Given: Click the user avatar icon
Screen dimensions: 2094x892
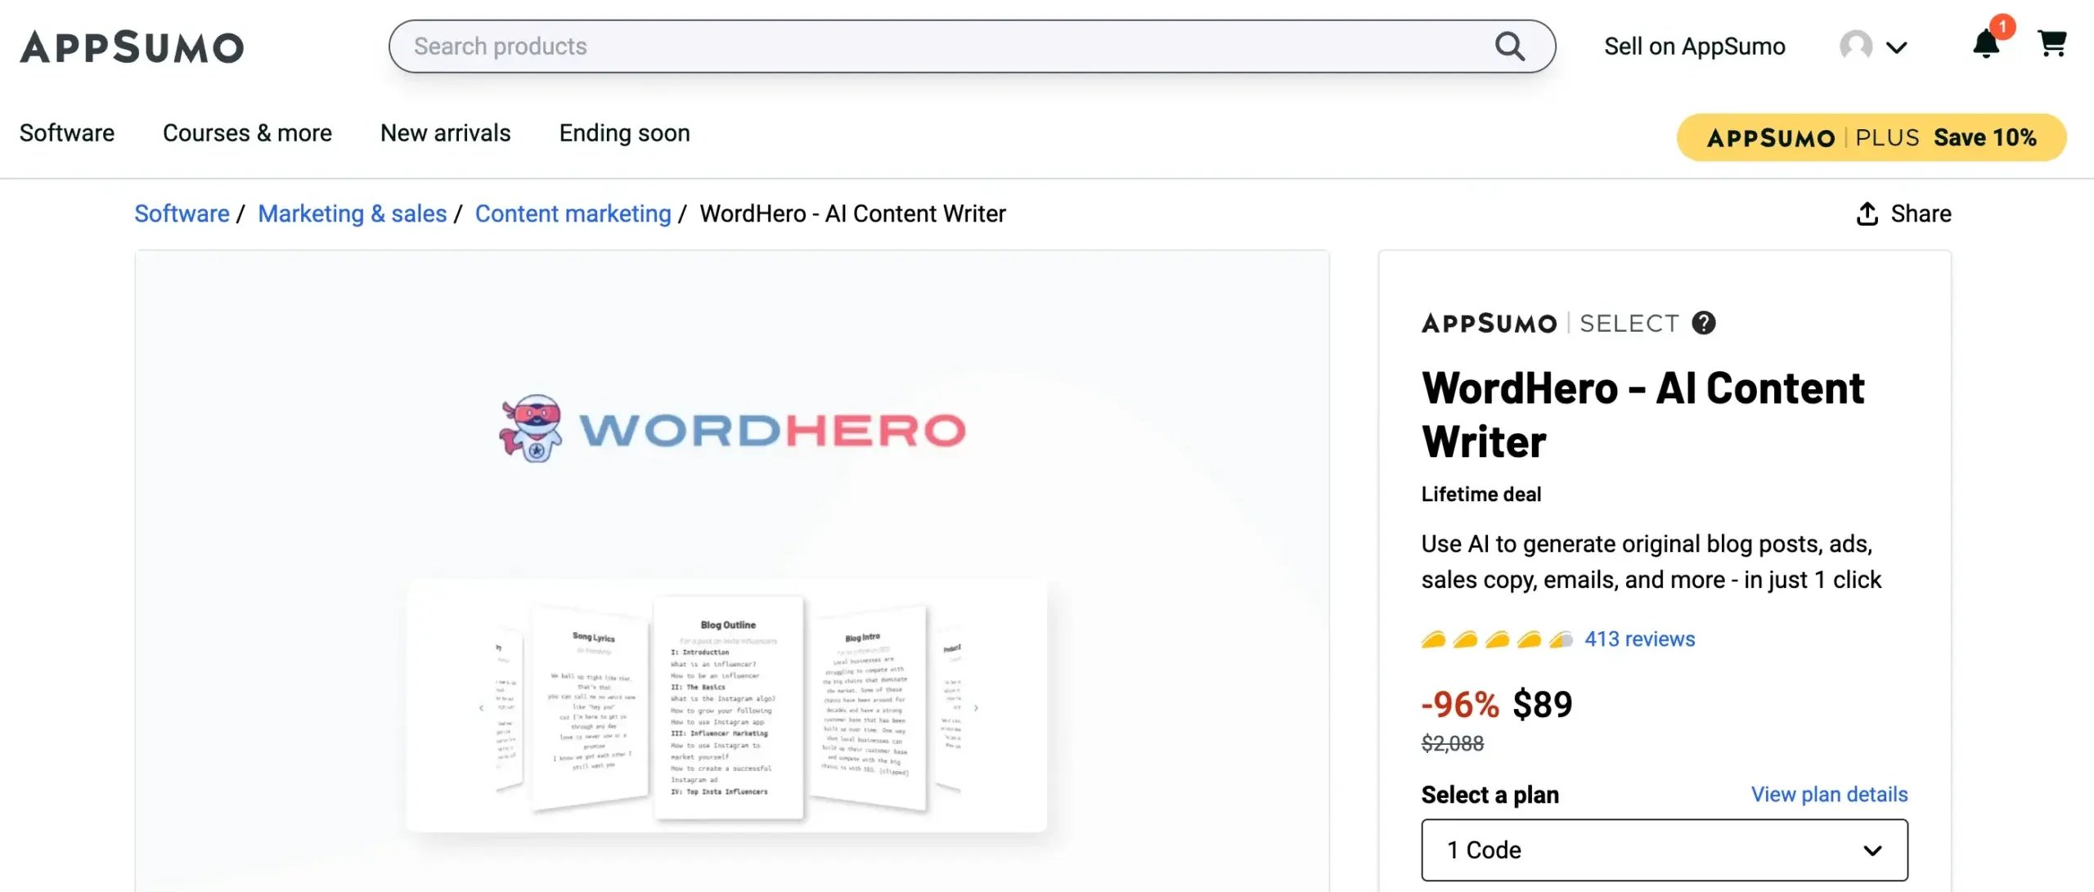Looking at the screenshot, I should 1855,46.
